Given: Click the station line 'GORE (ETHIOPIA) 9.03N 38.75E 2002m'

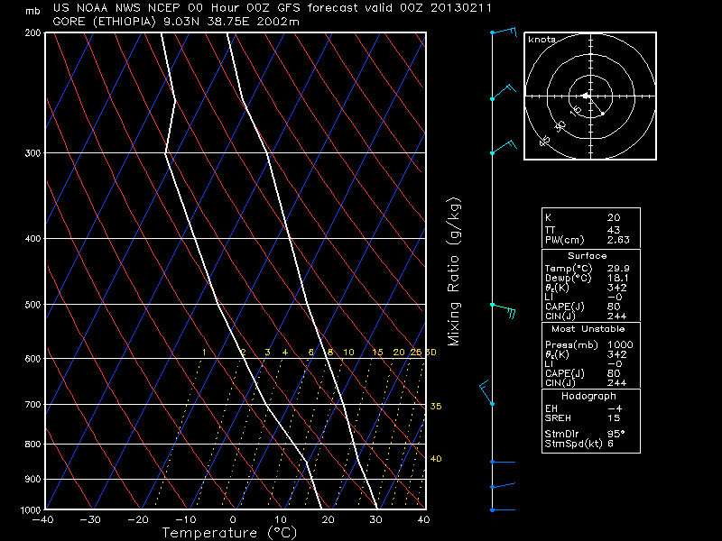Looking at the screenshot, I should pos(176,22).
